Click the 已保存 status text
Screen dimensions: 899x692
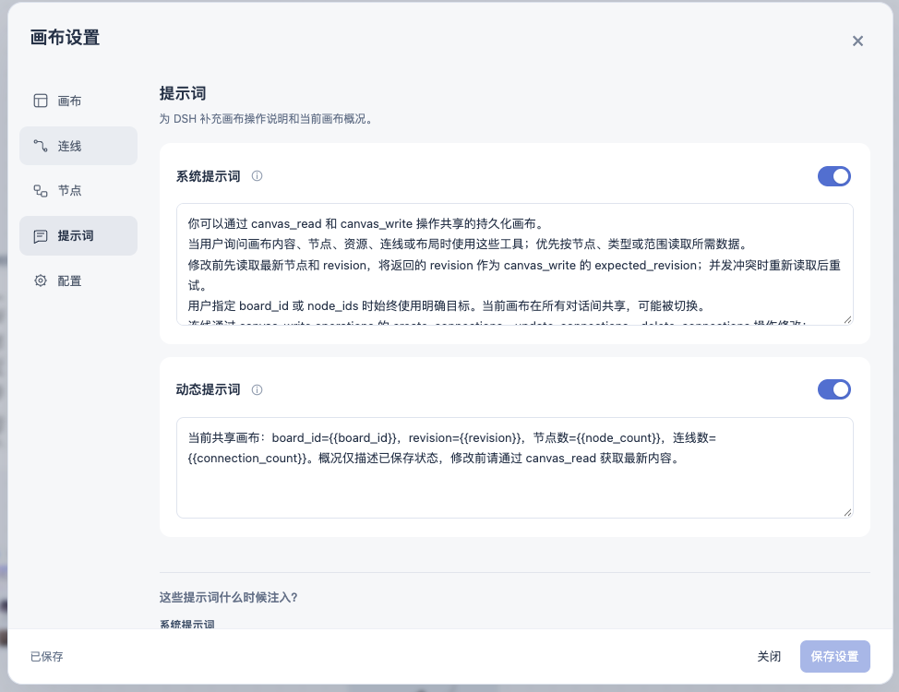coord(46,656)
